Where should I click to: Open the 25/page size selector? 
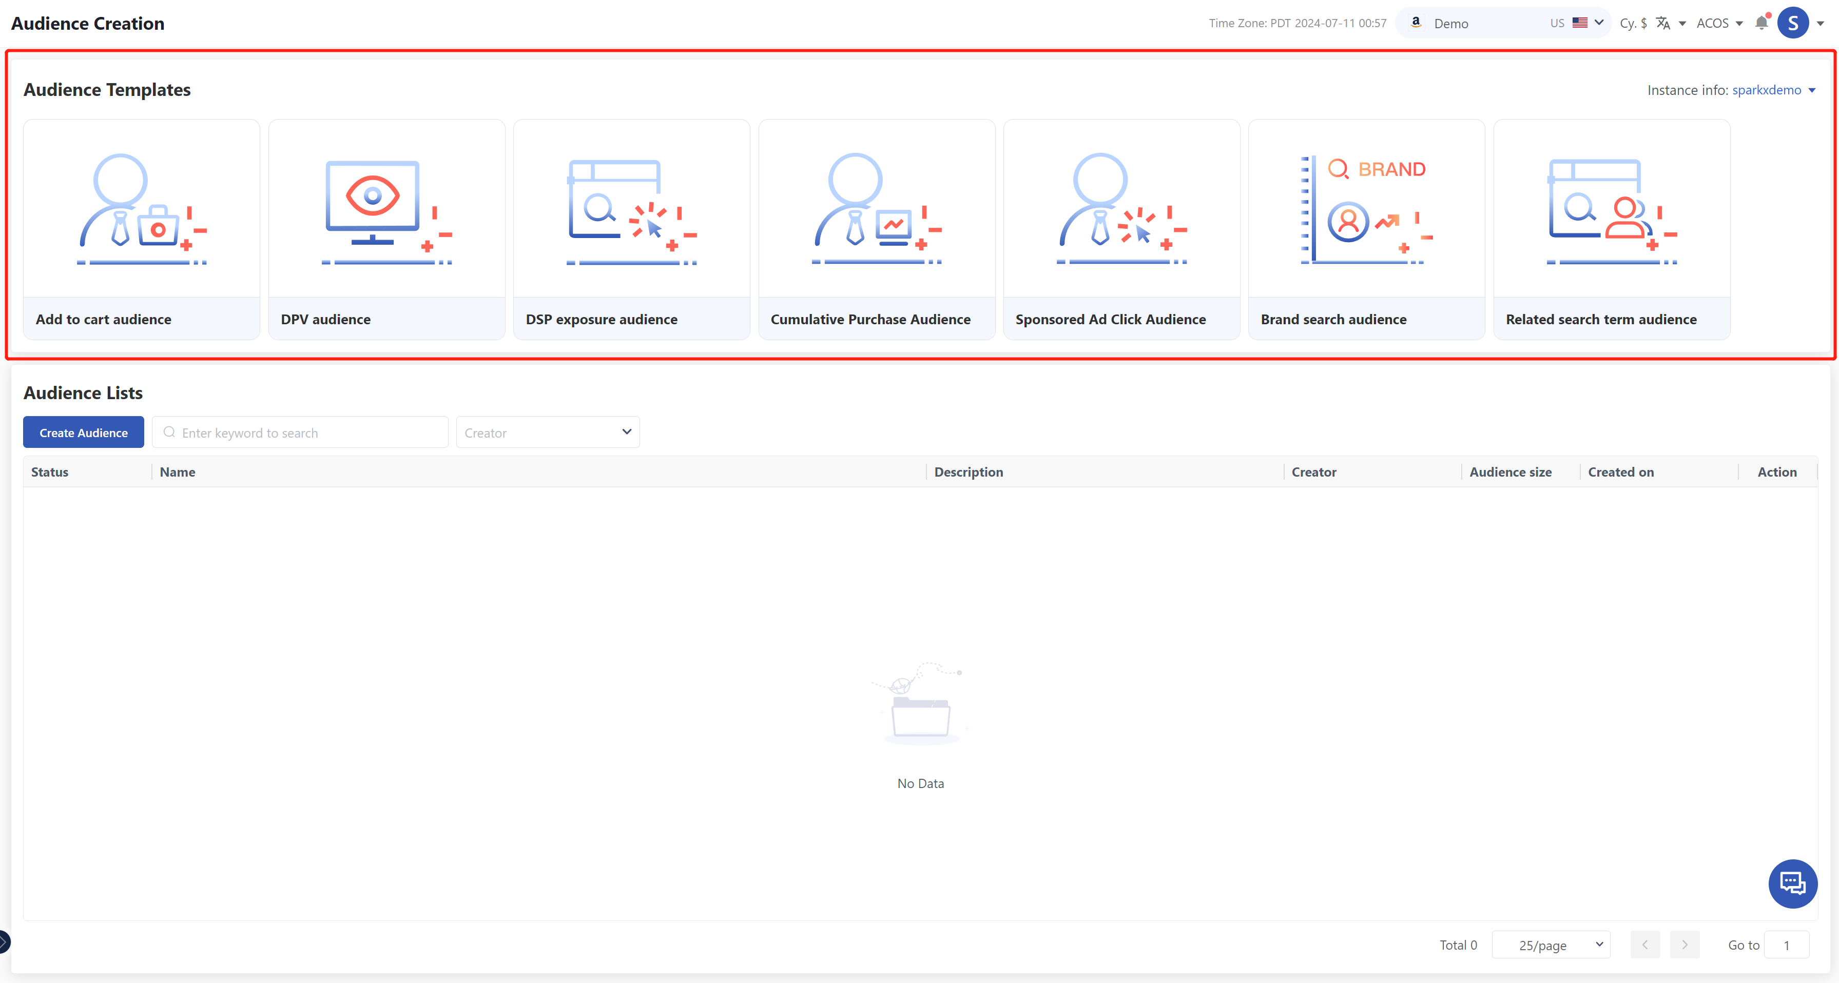1551,945
